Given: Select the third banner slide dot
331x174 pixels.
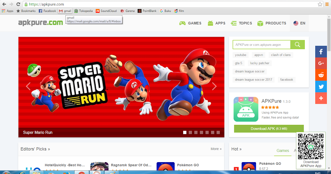Looking at the screenshot, I should (x=196, y=133).
